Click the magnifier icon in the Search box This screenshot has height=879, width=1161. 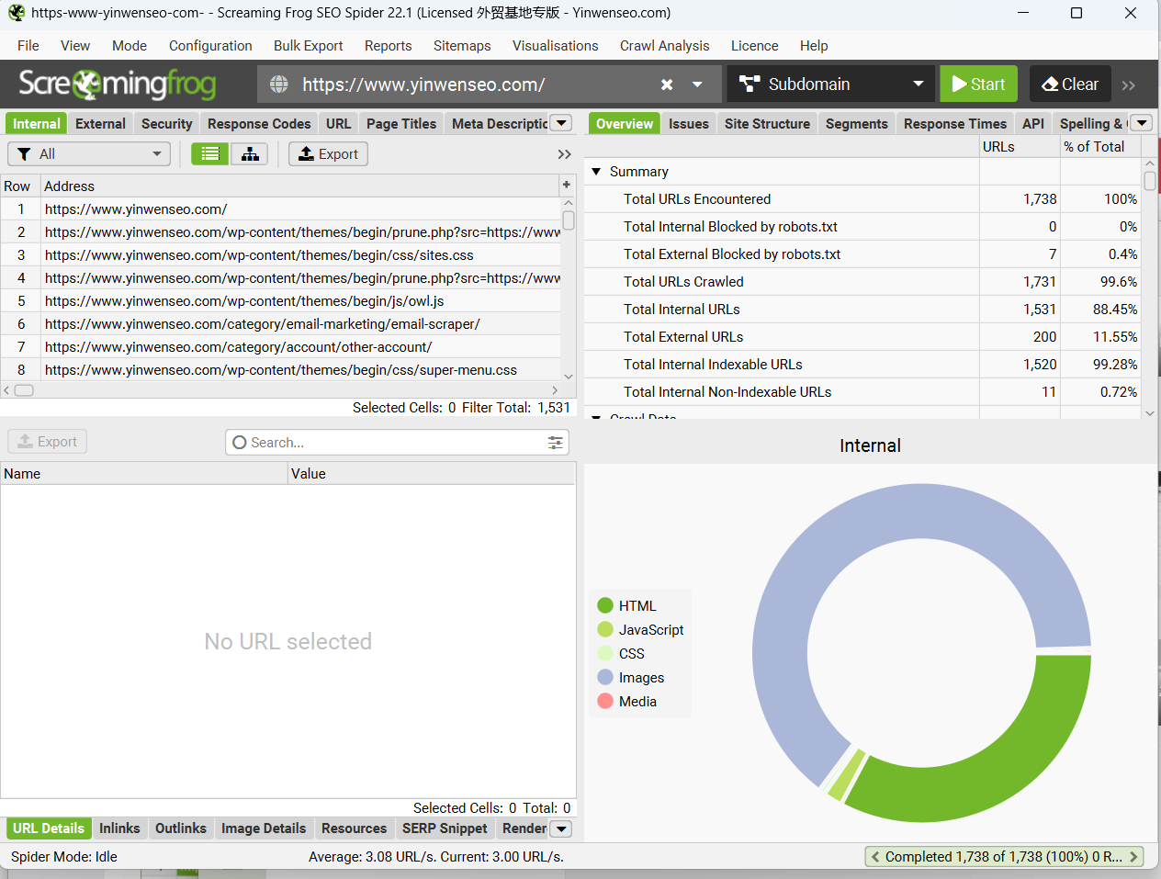point(240,443)
